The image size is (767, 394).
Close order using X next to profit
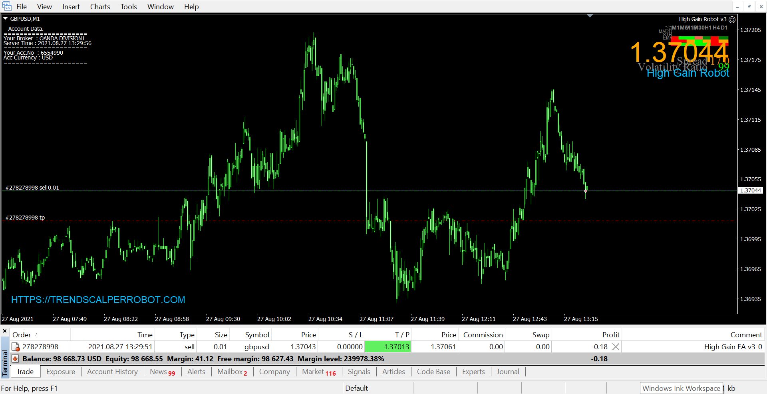[616, 347]
